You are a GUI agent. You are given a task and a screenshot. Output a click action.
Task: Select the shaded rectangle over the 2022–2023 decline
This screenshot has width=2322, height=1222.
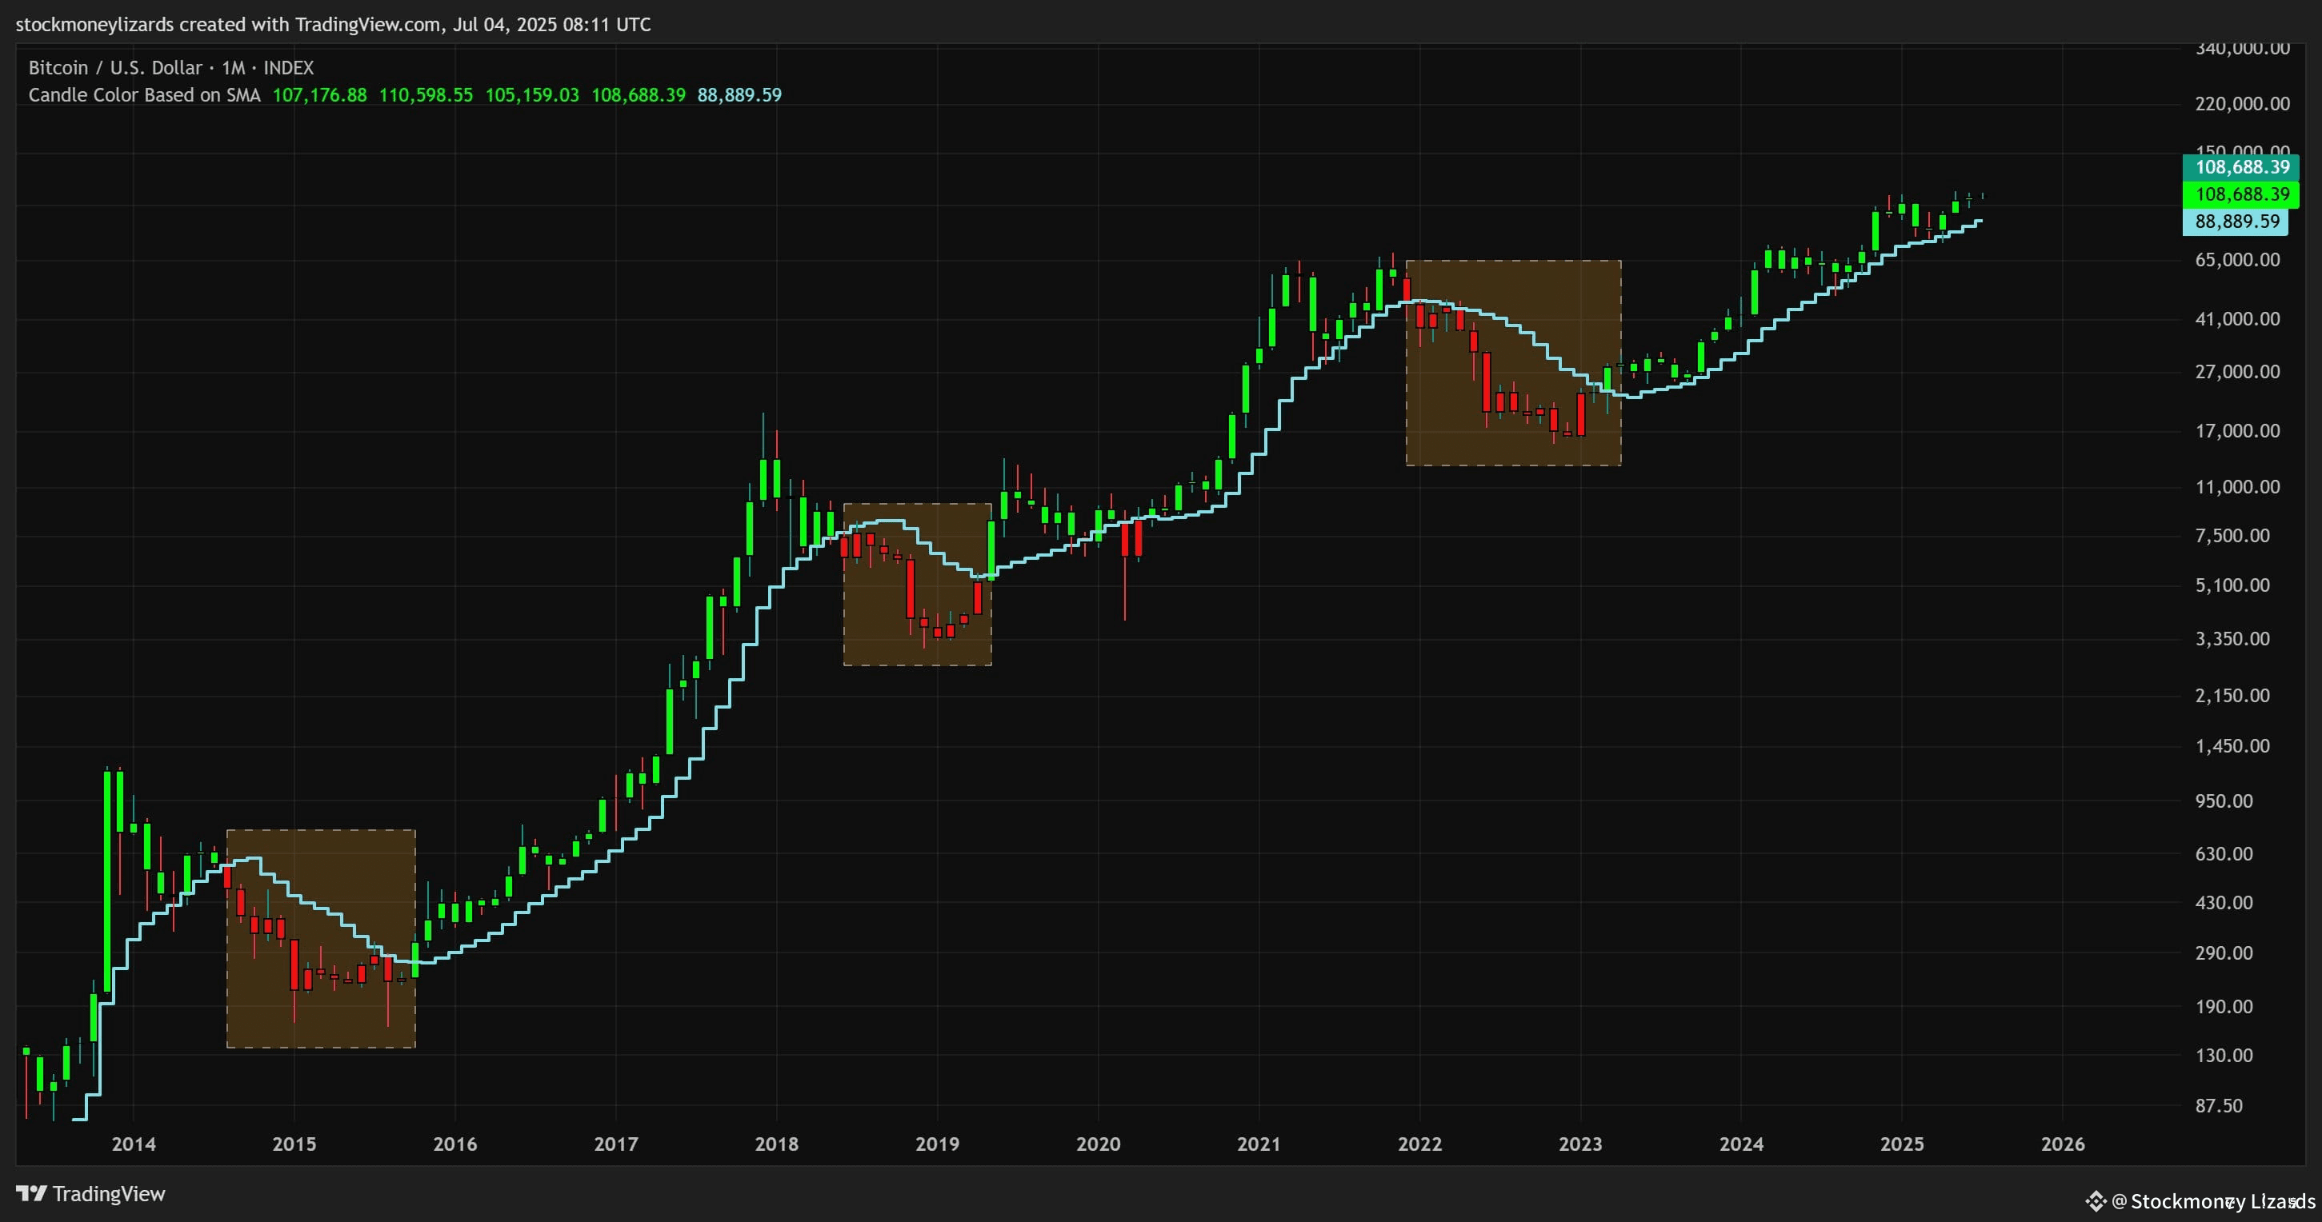coord(1513,362)
